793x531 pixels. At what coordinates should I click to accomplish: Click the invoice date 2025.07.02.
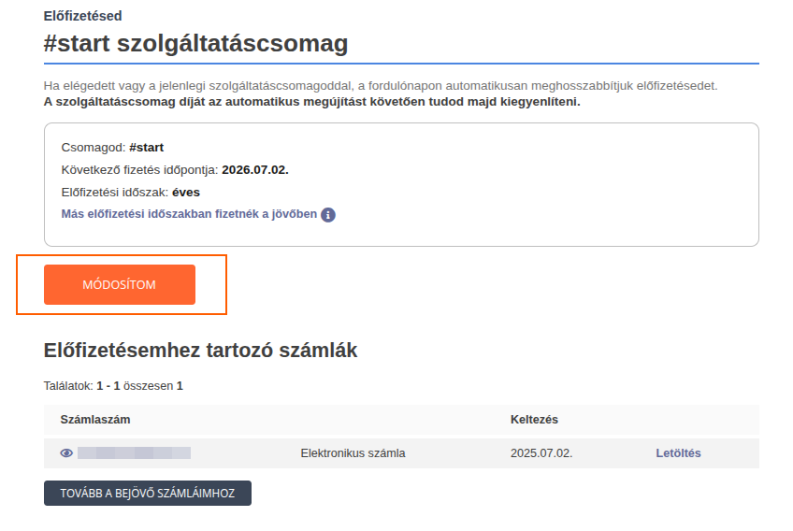pyautogui.click(x=541, y=453)
